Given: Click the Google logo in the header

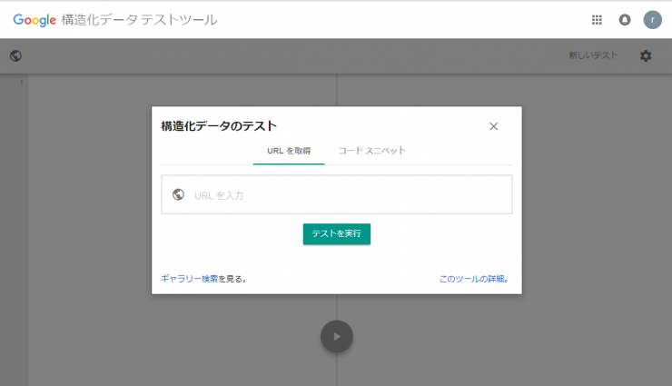Looking at the screenshot, I should (34, 19).
